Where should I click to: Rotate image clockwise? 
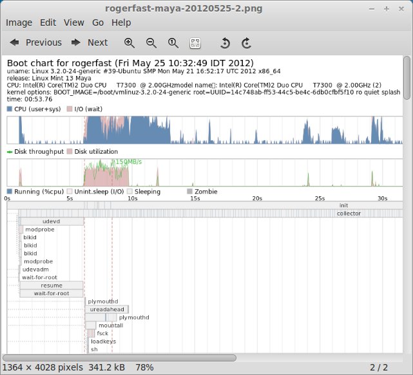[246, 42]
